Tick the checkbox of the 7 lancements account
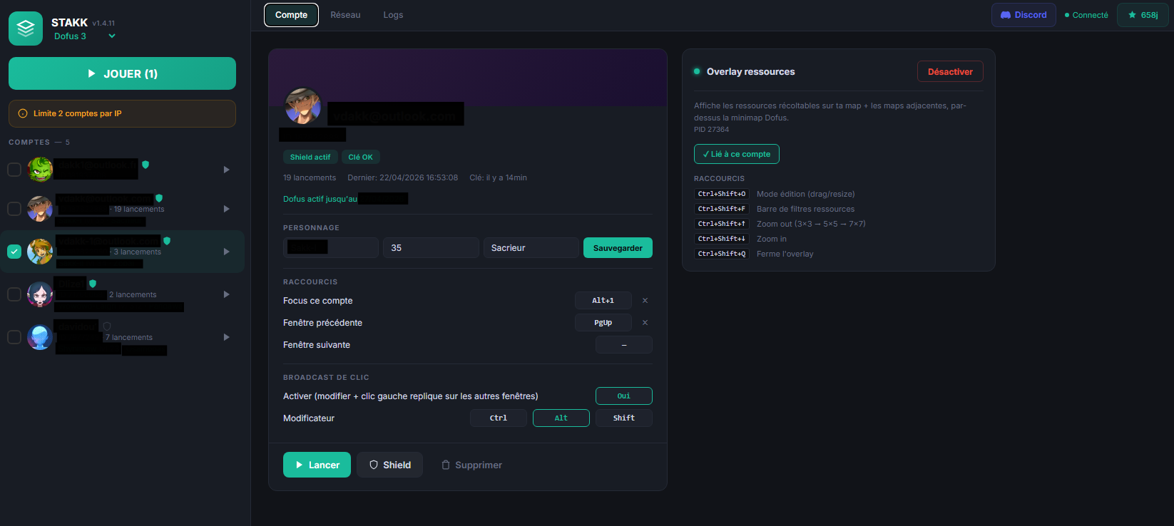The image size is (1174, 526). coord(14,337)
